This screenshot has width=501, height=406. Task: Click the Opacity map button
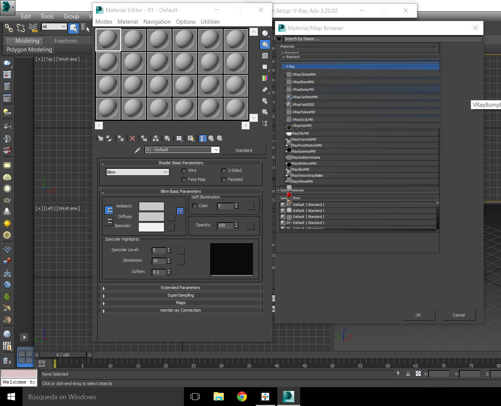(251, 226)
